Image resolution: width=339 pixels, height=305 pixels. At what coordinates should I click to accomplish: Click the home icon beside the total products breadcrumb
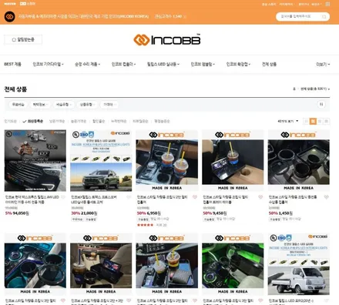click(294, 89)
